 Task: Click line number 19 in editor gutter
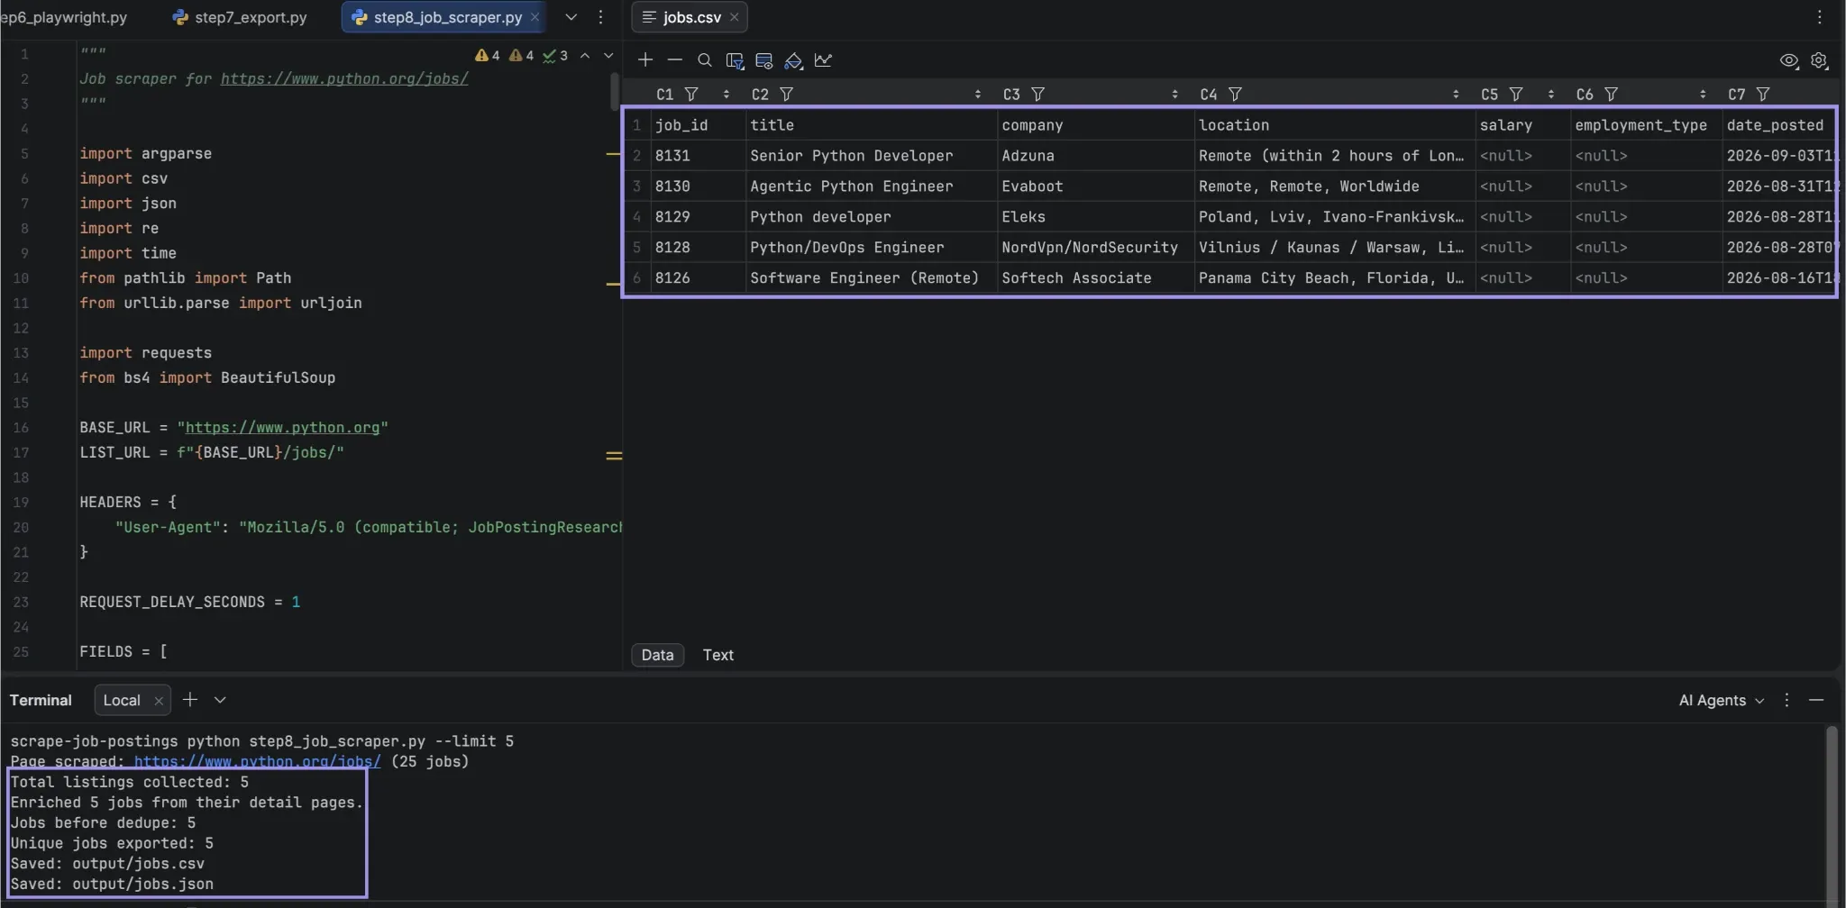(21, 503)
